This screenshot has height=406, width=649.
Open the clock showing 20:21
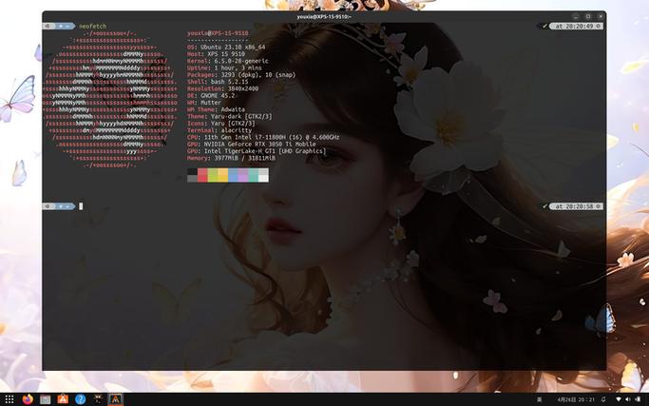(576, 399)
